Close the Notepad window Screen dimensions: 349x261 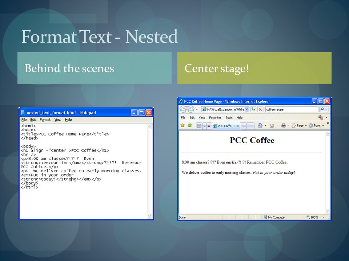[149, 113]
